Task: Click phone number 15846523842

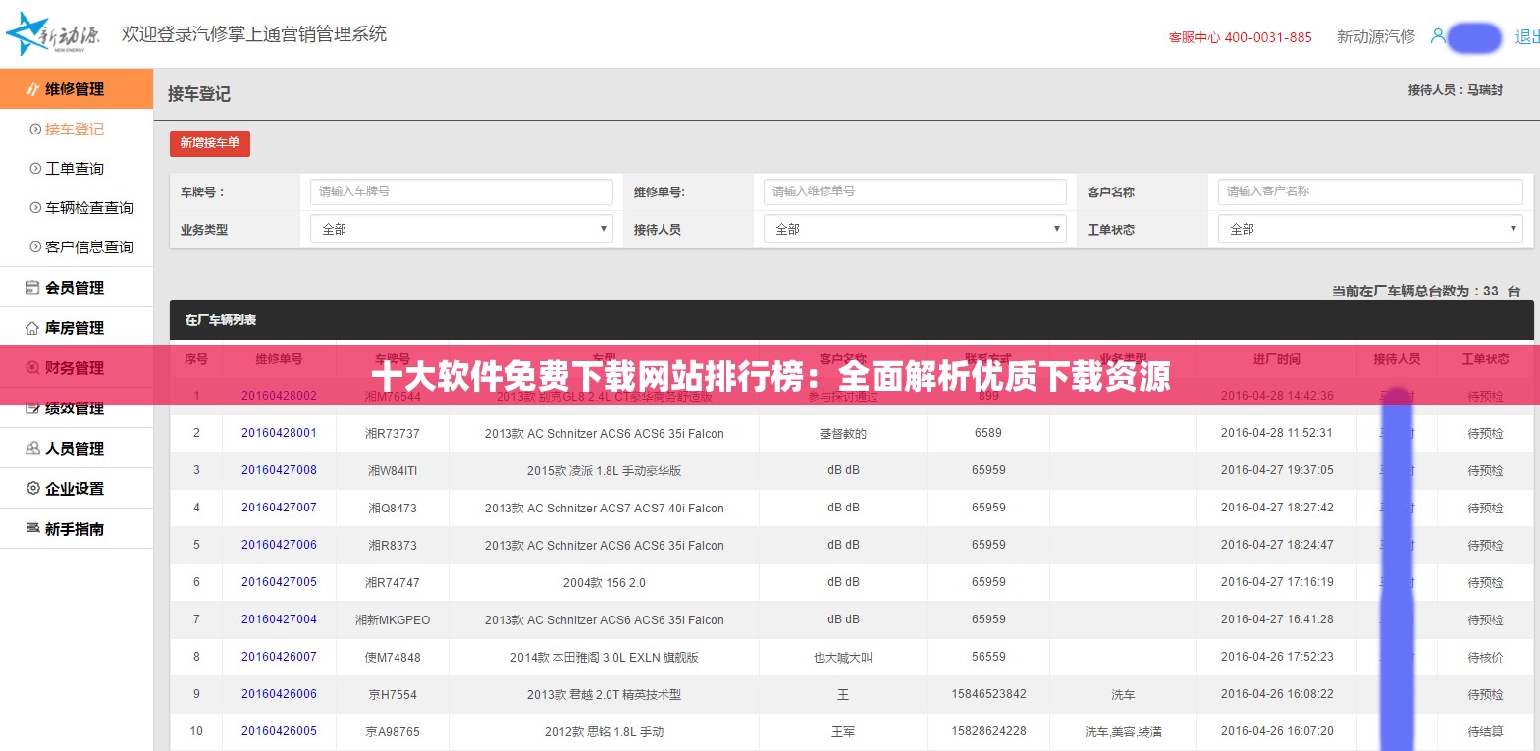Action: (x=988, y=694)
